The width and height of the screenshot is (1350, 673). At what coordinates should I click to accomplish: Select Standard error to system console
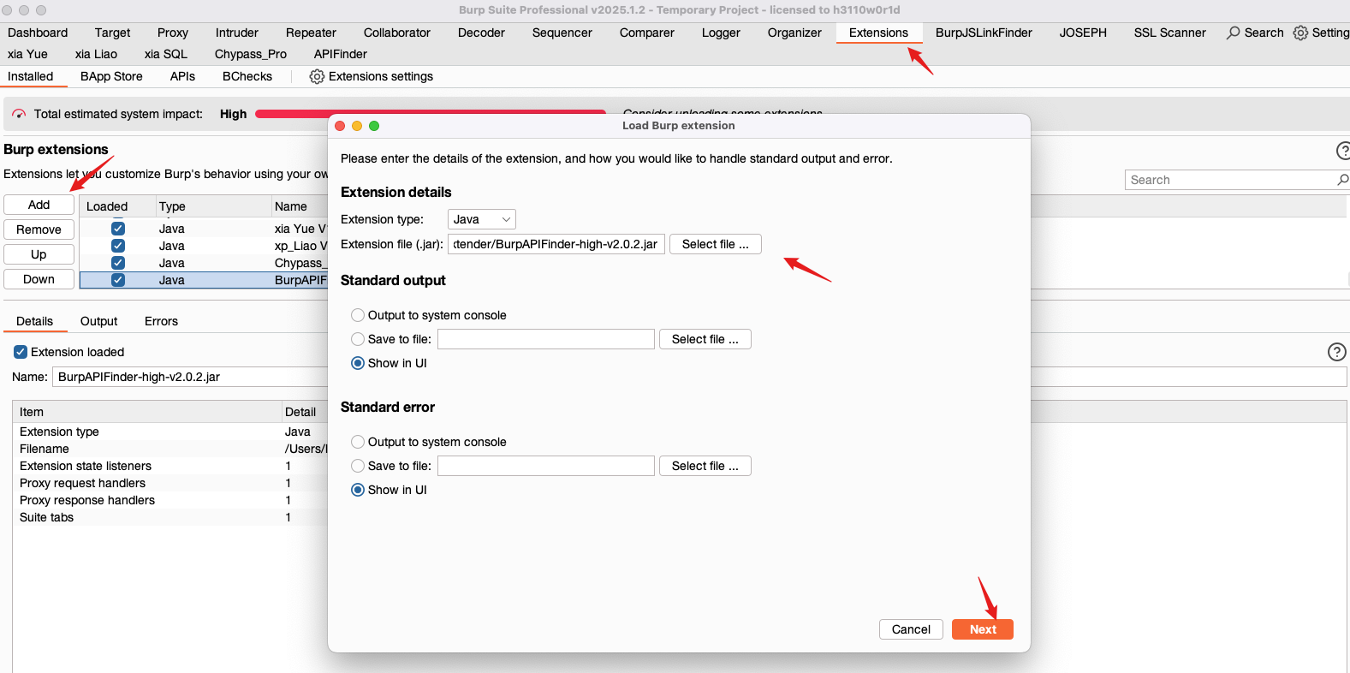click(x=358, y=442)
